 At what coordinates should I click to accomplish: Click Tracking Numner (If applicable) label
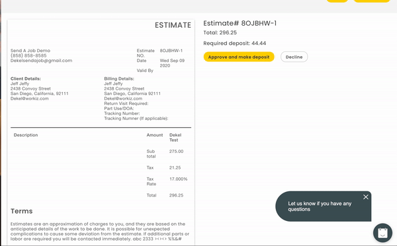(x=136, y=118)
